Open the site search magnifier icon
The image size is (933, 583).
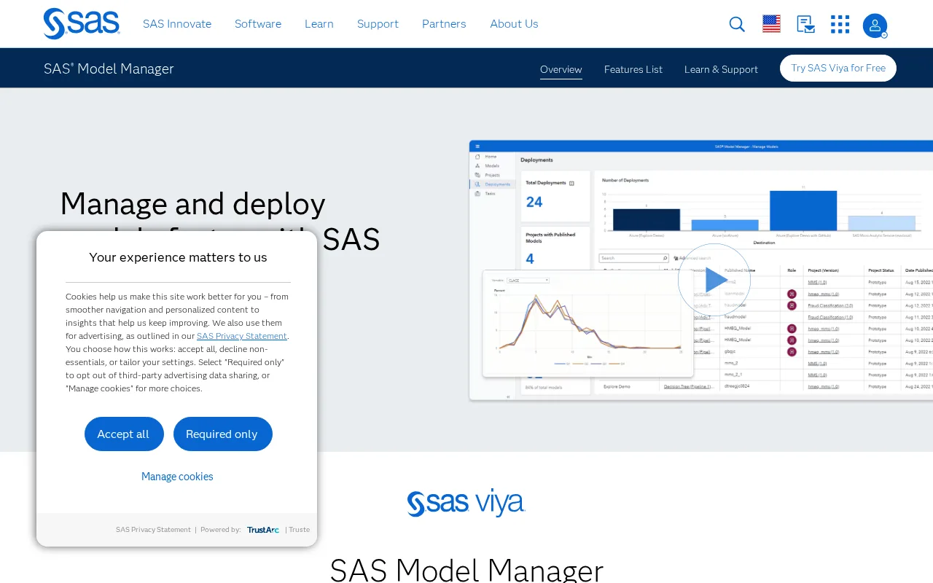click(x=737, y=24)
